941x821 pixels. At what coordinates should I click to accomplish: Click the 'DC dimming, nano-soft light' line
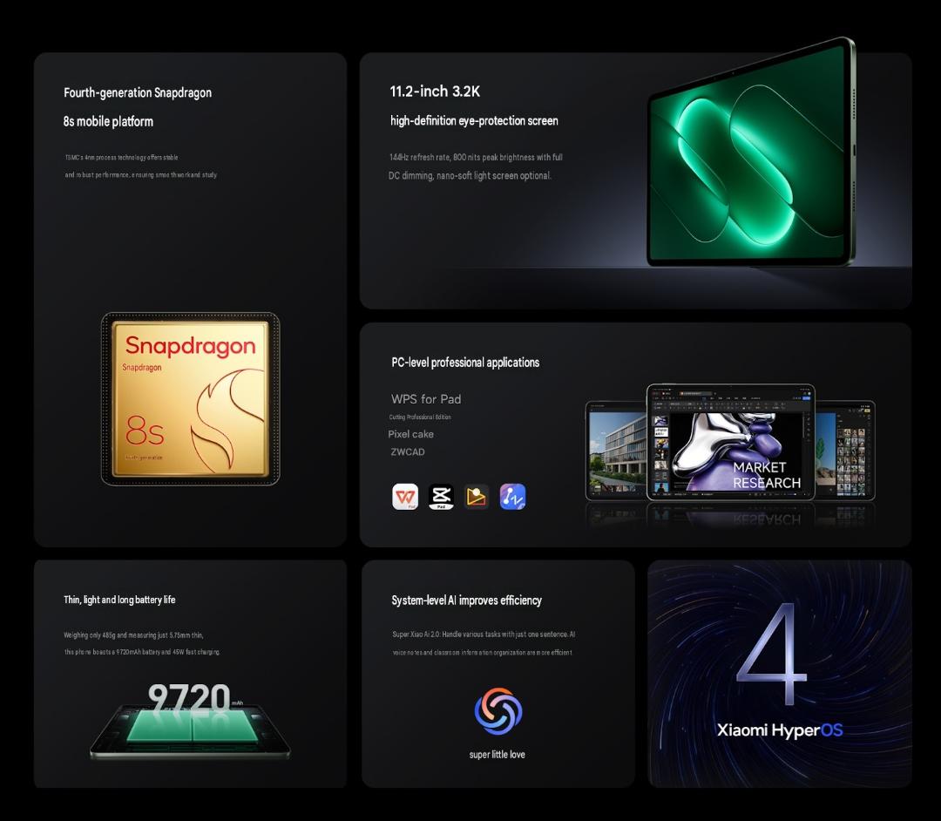470,176
